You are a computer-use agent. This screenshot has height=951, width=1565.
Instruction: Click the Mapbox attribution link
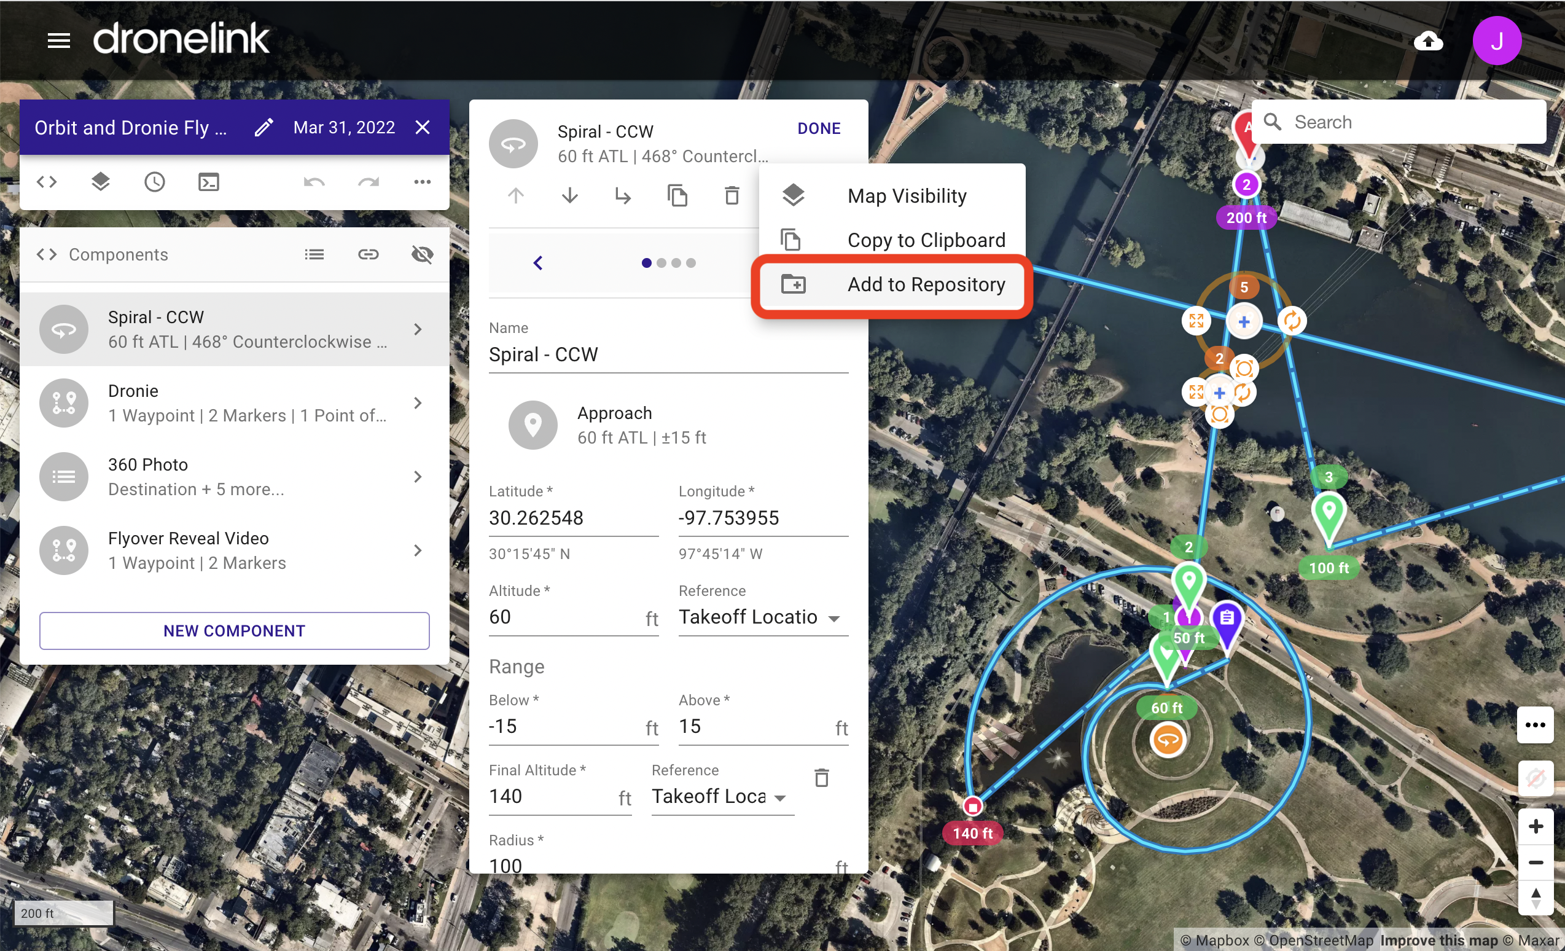click(x=1214, y=940)
